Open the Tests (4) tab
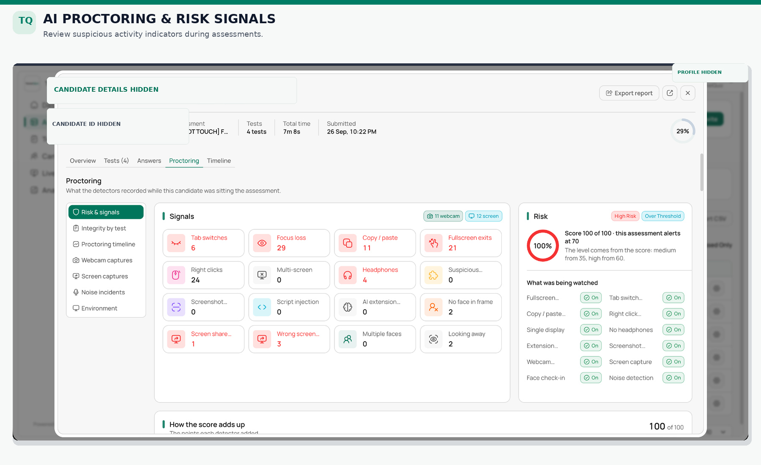Screen dimensions: 761x465 pos(116,161)
